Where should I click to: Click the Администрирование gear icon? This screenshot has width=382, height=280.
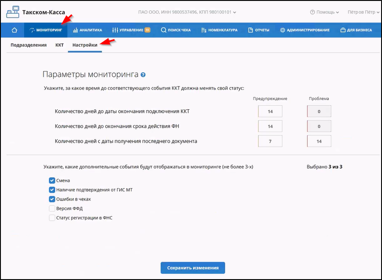(282, 30)
